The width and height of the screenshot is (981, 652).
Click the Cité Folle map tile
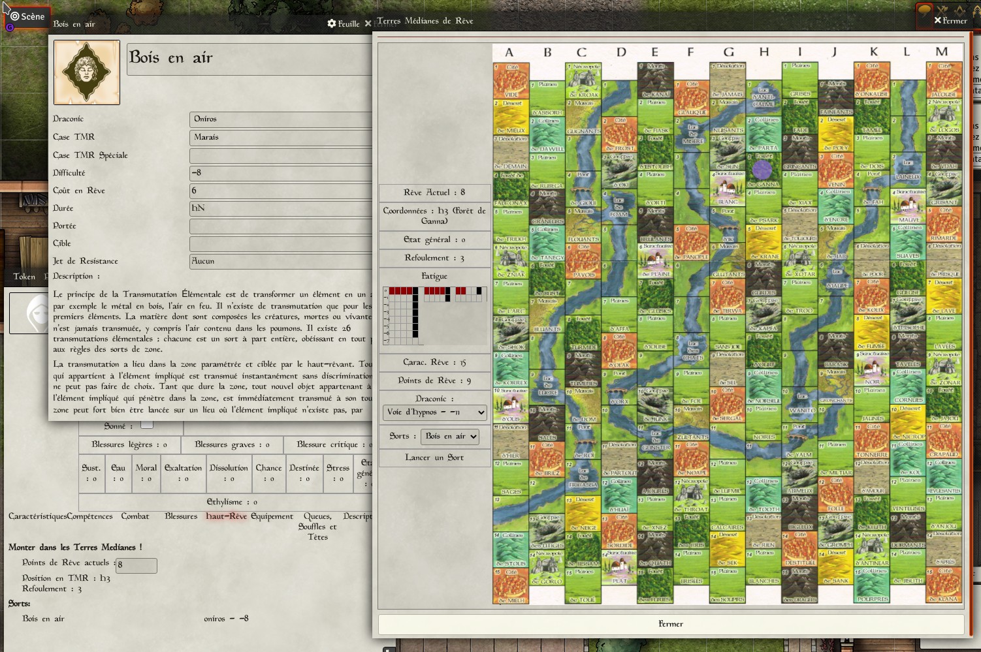[x=835, y=495]
